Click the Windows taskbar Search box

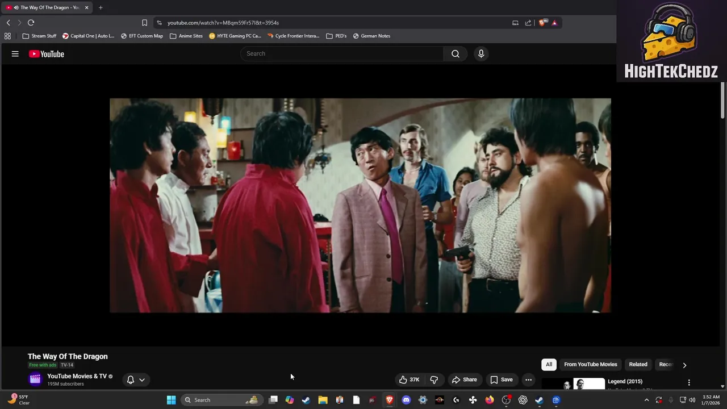coord(222,400)
